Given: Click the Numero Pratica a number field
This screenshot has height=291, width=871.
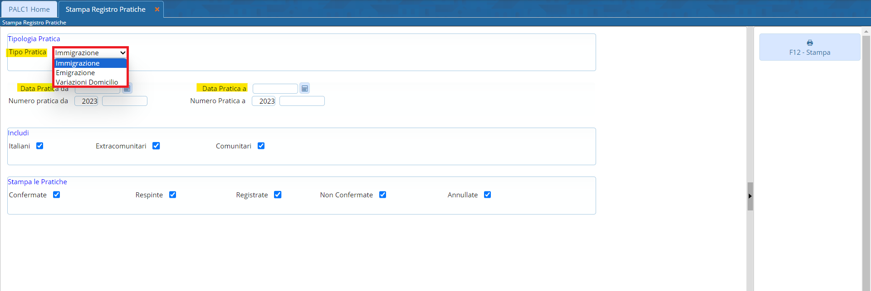Looking at the screenshot, I should (x=302, y=101).
